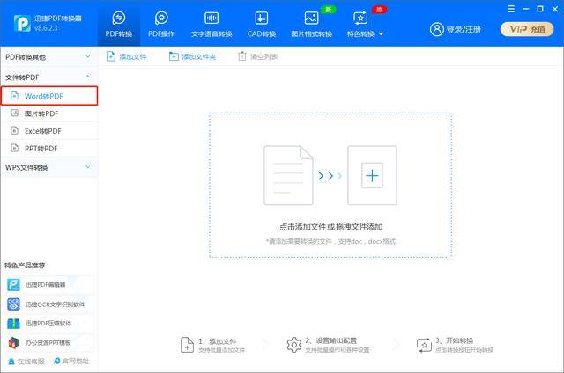Expand the PDF转换其他 section
This screenshot has height=373, width=564.
[x=48, y=56]
